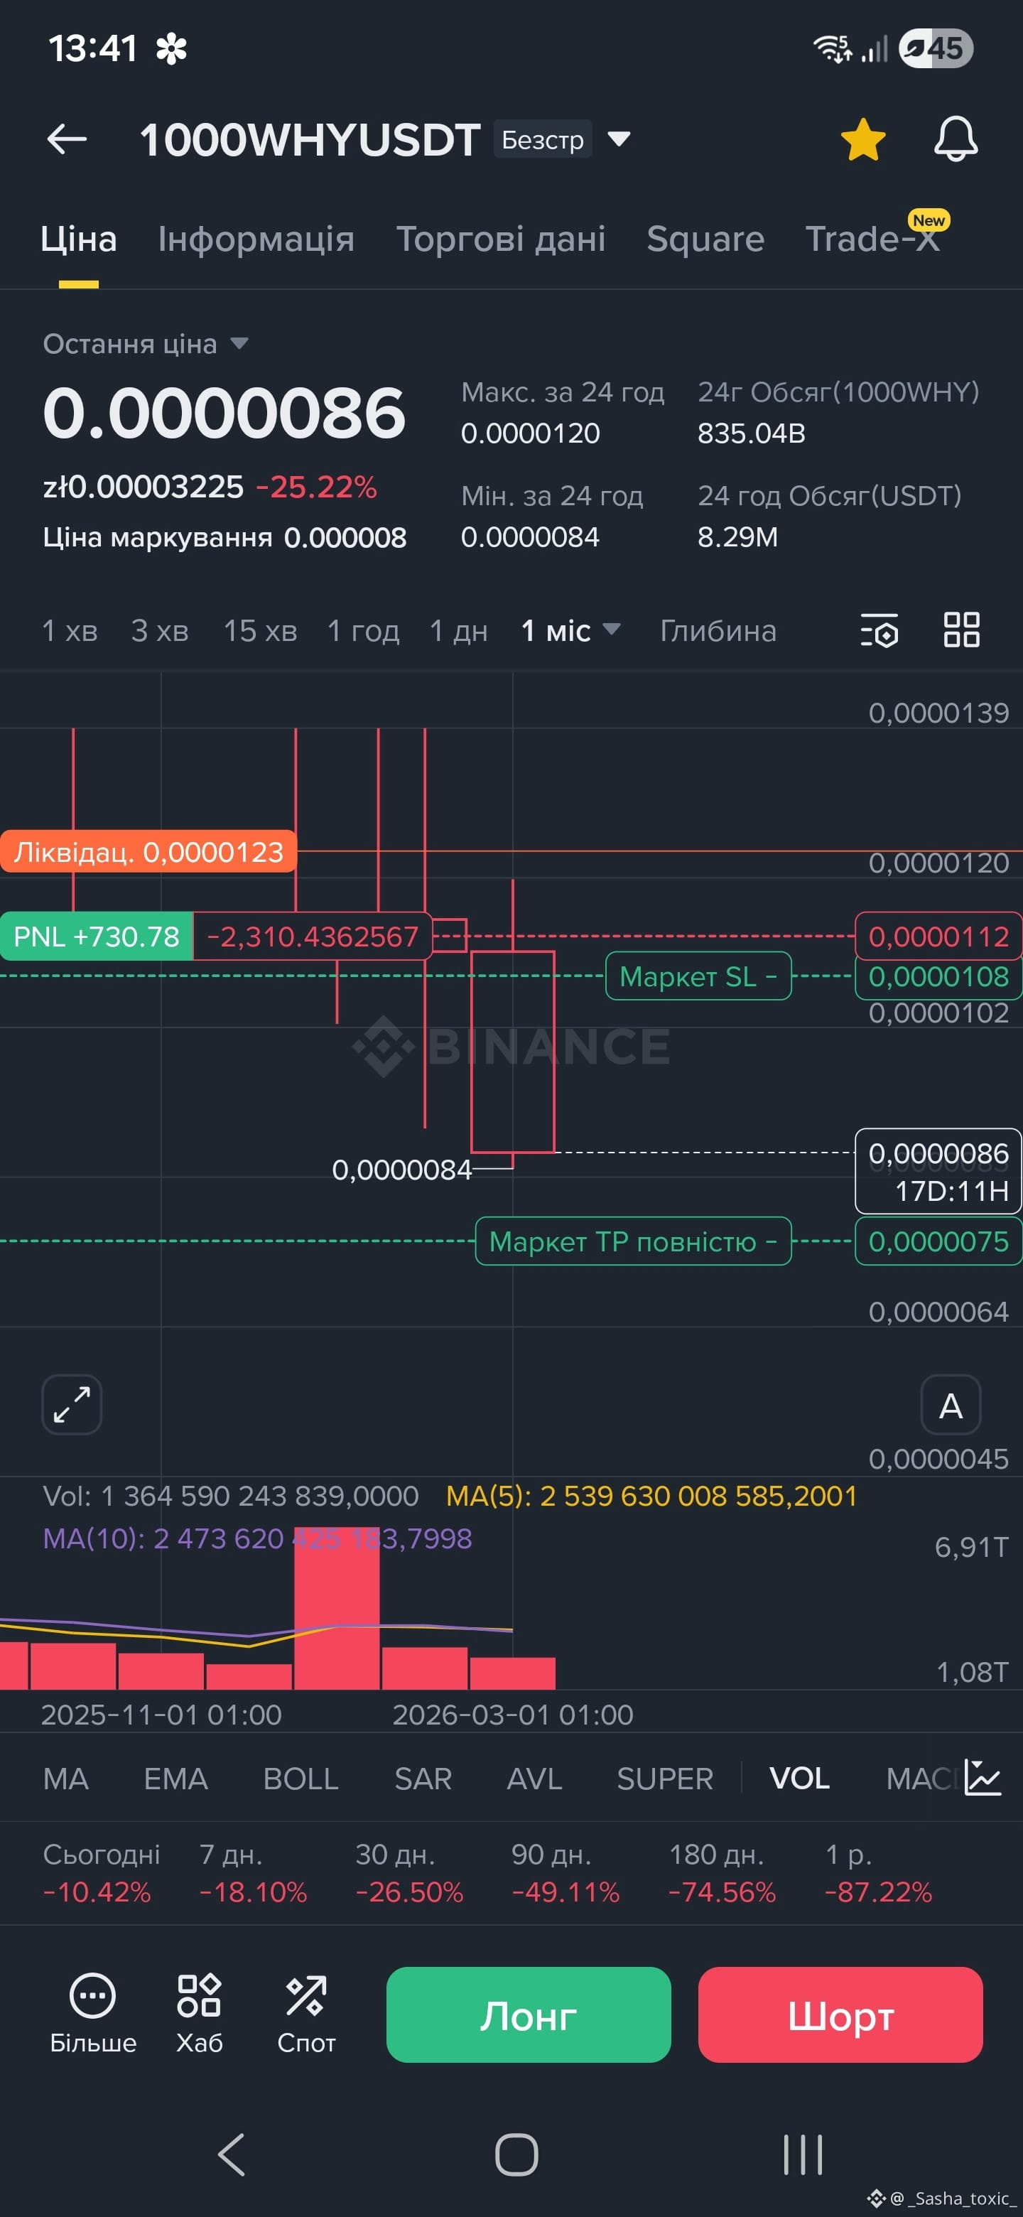Tap the 1 р. -87.22% performance value

coord(879,1873)
